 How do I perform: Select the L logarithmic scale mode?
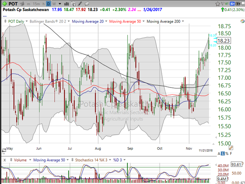(223, 154)
